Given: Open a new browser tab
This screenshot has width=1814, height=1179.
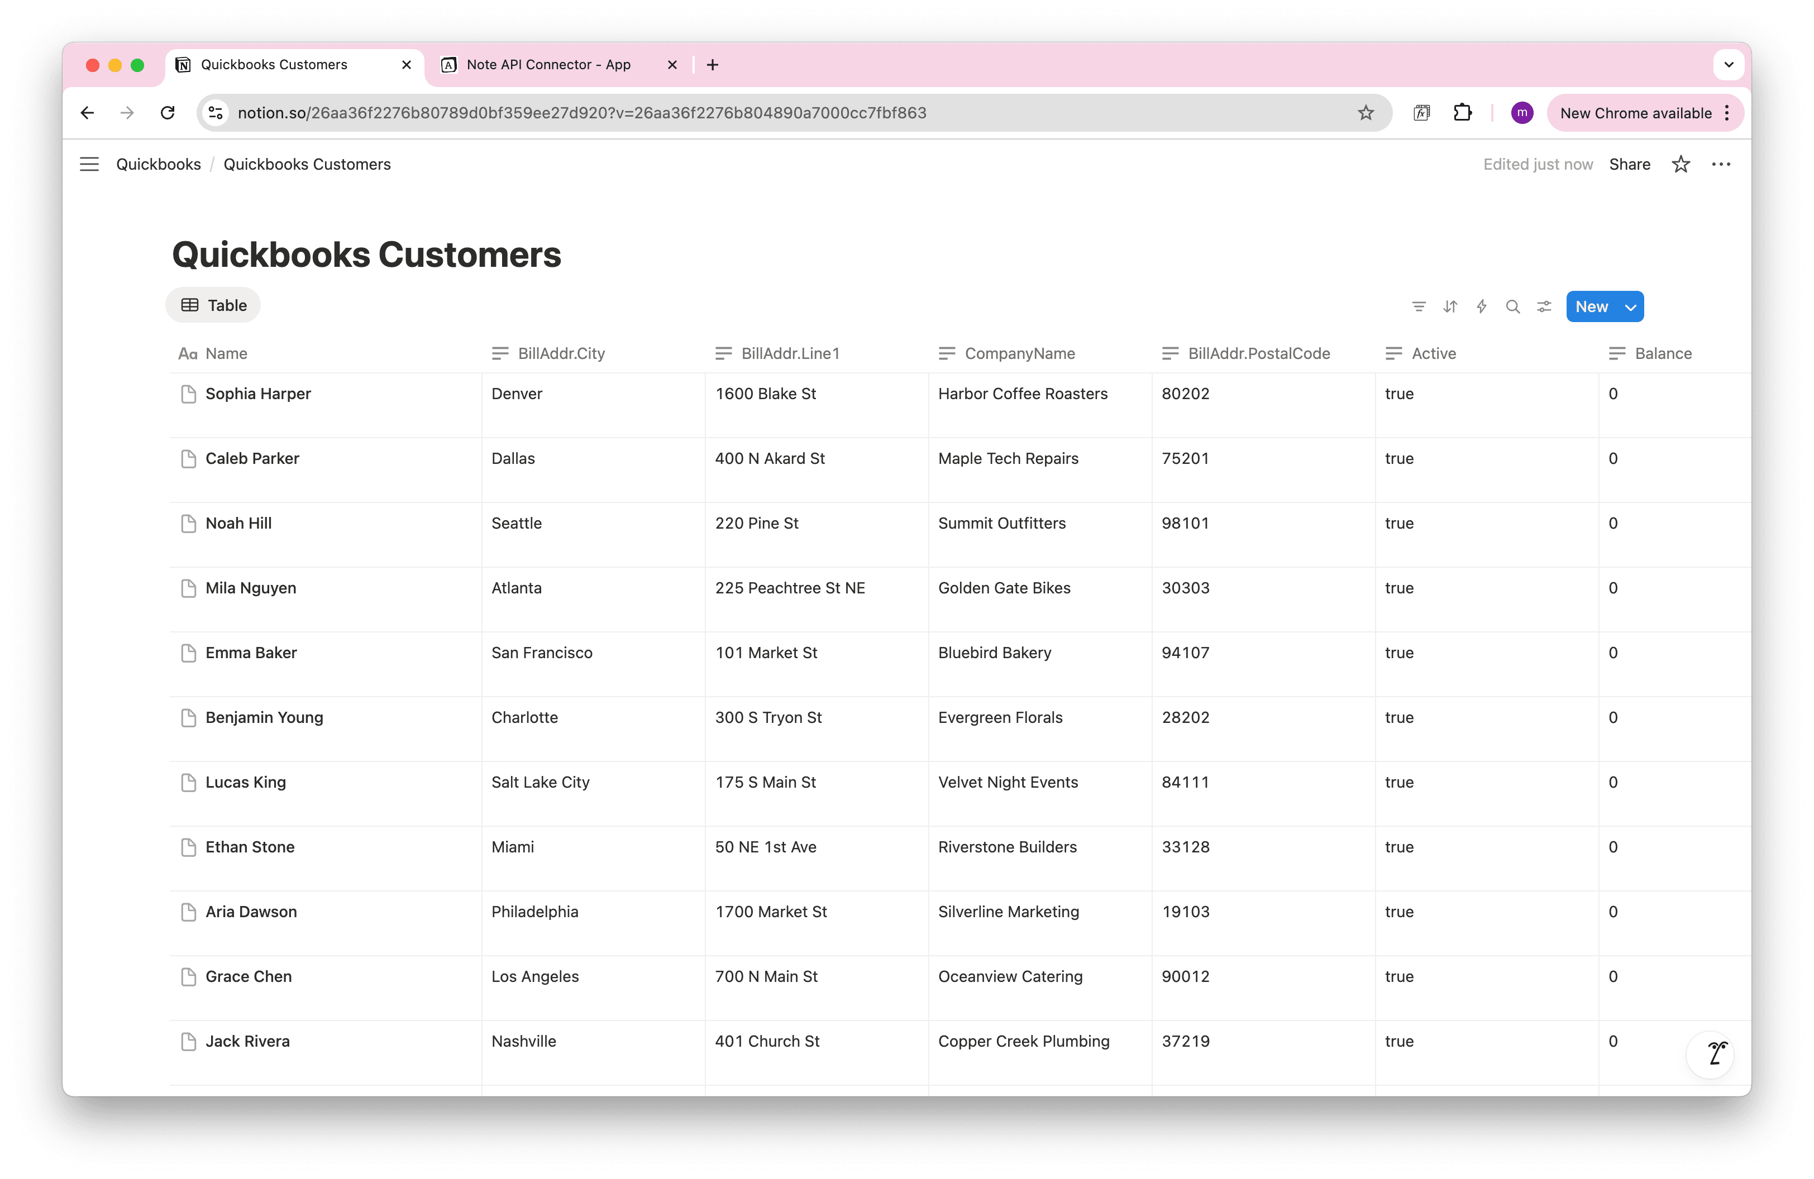Looking at the screenshot, I should coord(713,65).
